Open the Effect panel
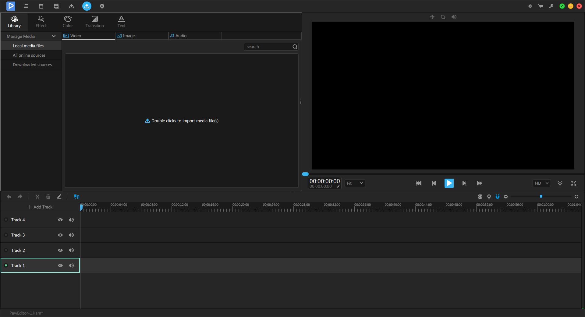 point(41,22)
